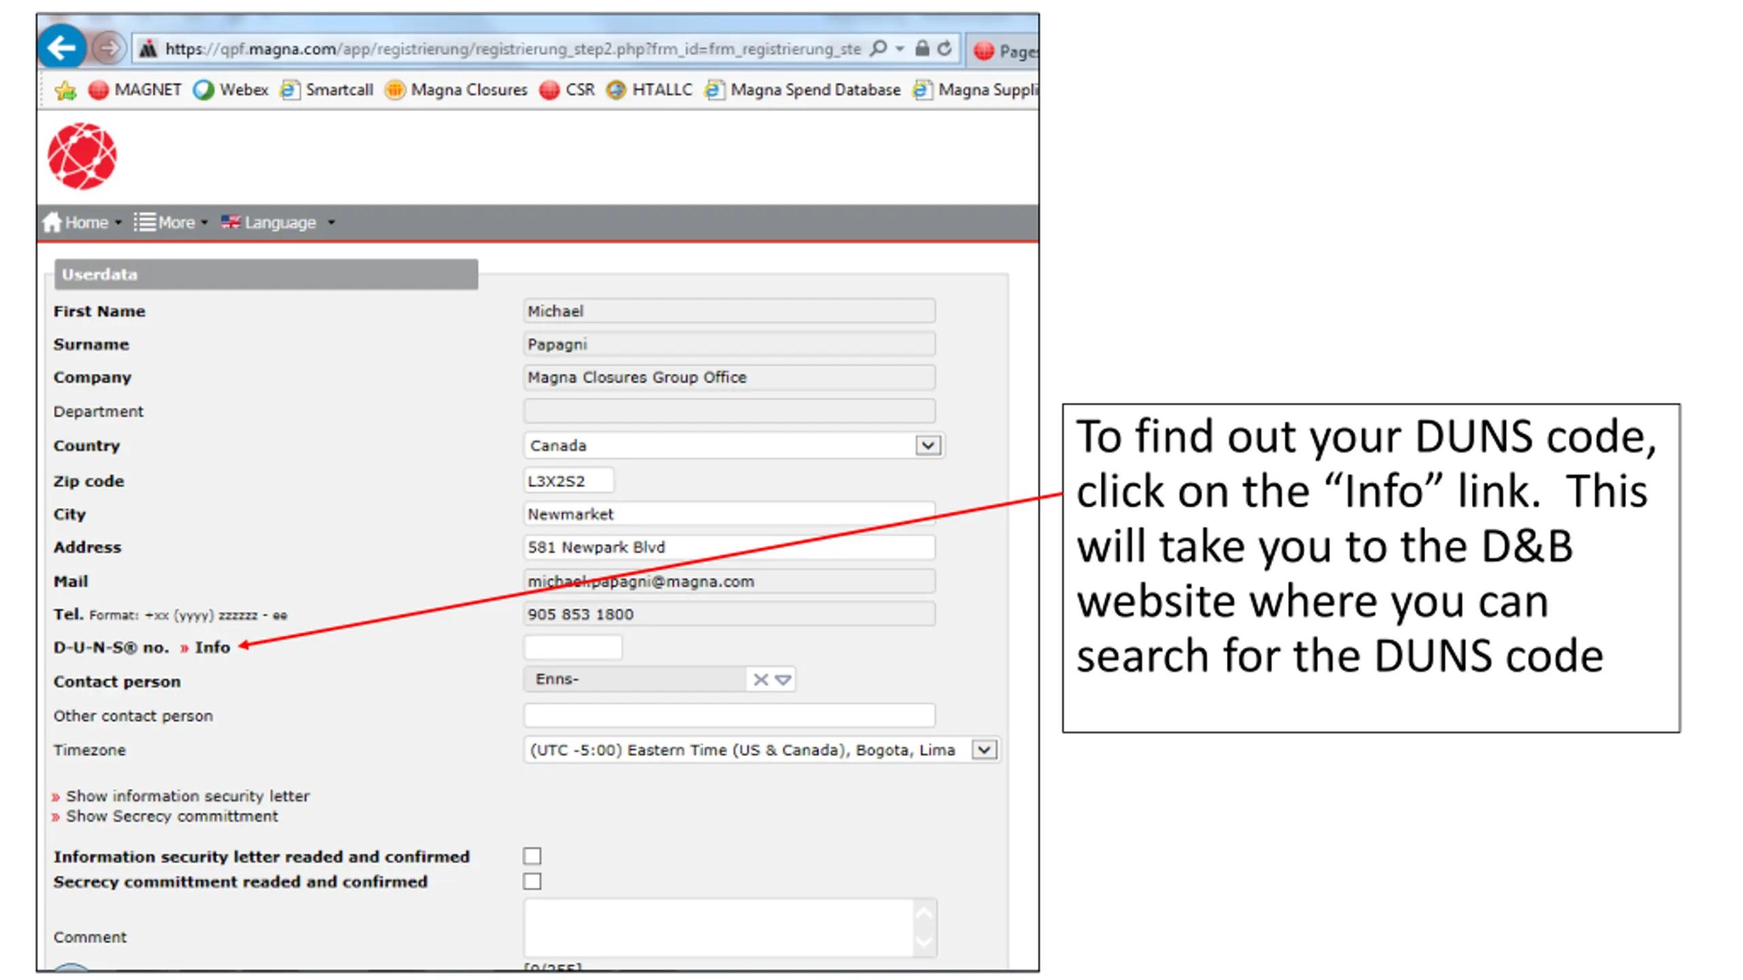Click Show information security letter link
The width and height of the screenshot is (1743, 980).
coord(187,796)
